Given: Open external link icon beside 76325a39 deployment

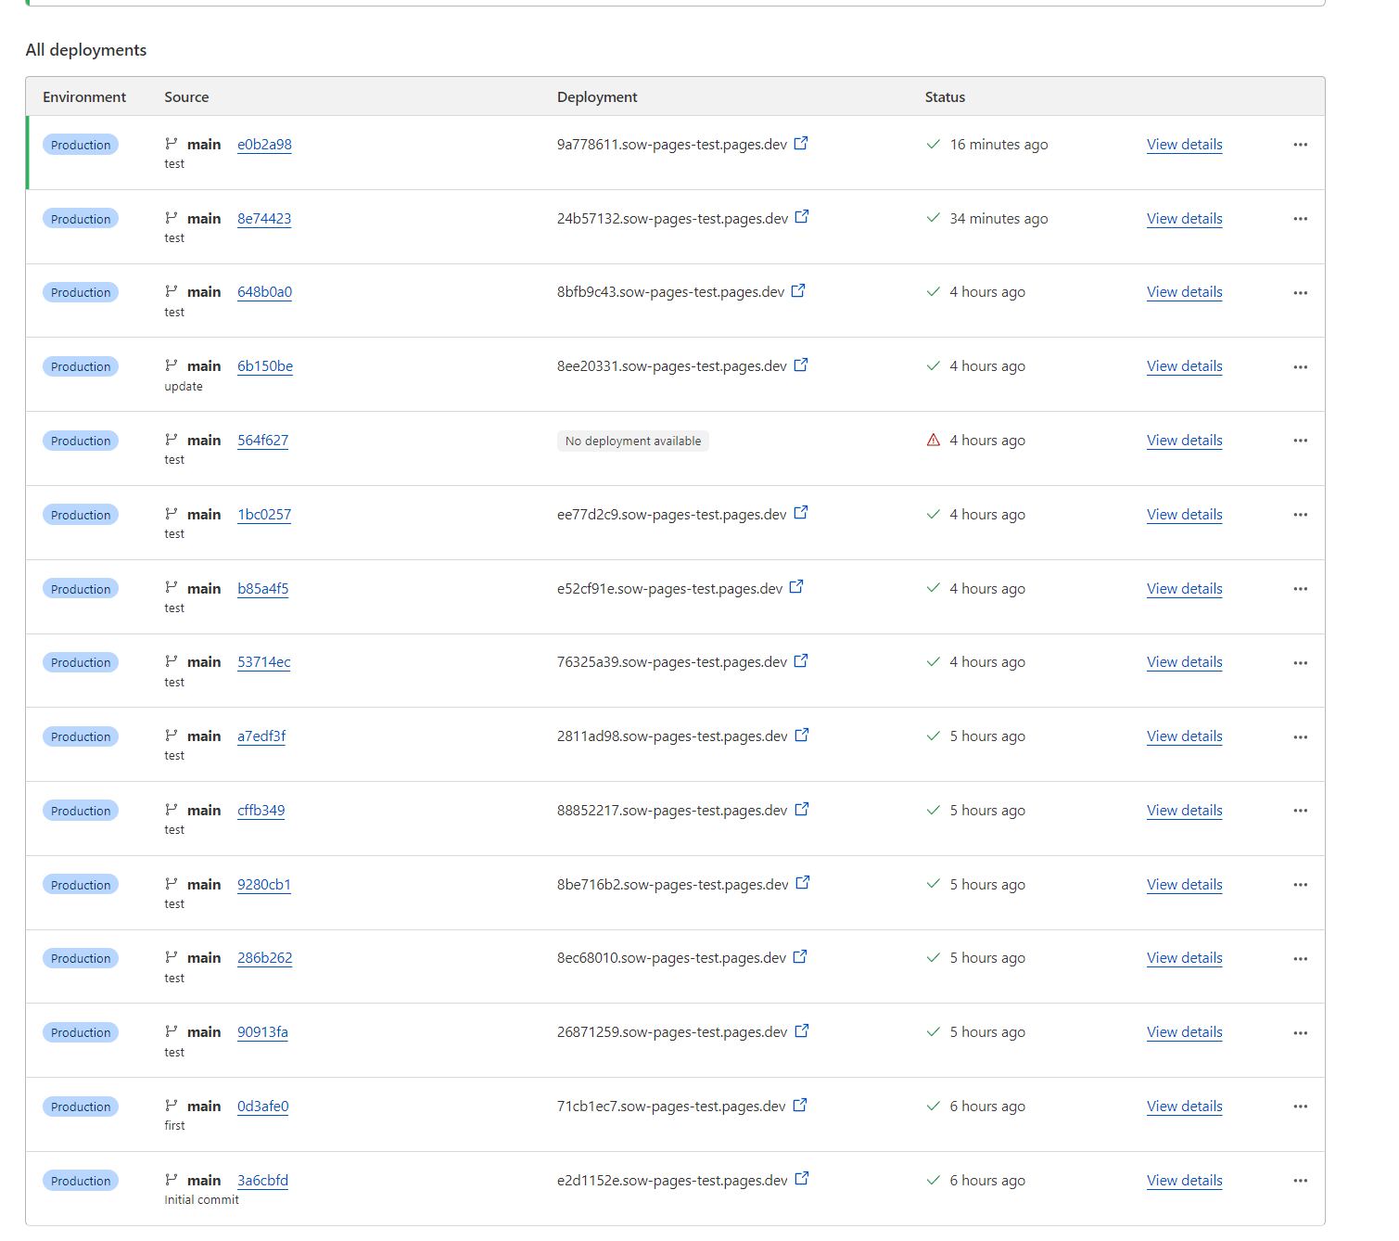Looking at the screenshot, I should pyautogui.click(x=801, y=660).
